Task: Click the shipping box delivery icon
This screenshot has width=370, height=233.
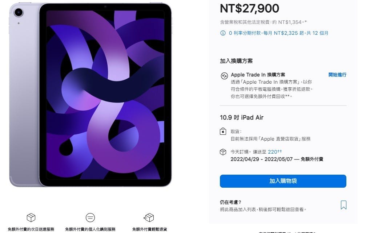Action: pyautogui.click(x=223, y=152)
